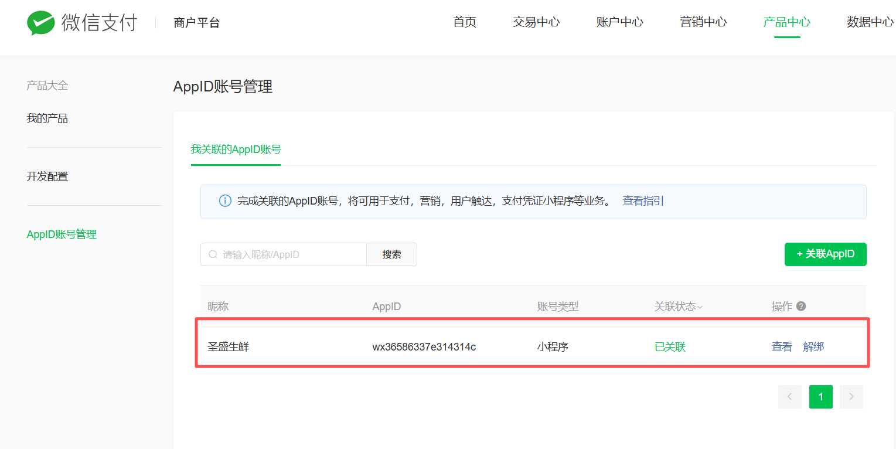Go to next page arrow
Viewport: 896px width, 449px height.
(851, 397)
